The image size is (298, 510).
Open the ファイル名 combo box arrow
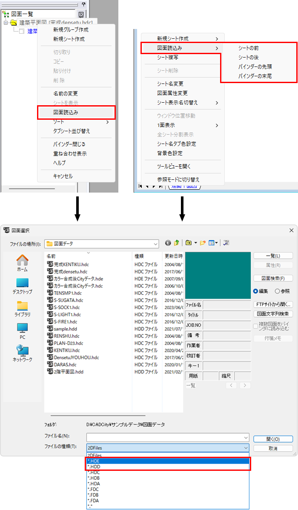click(246, 438)
